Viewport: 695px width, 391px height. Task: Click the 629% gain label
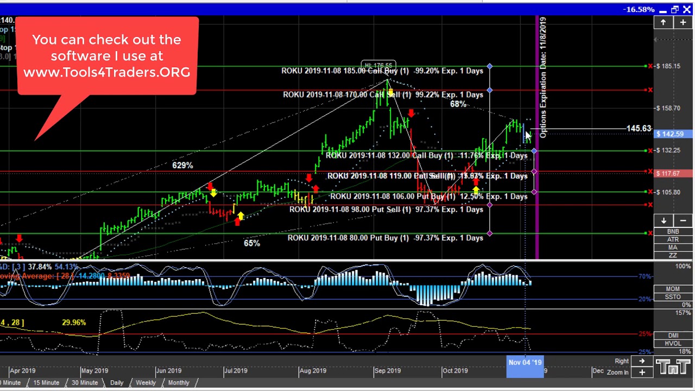click(x=182, y=165)
